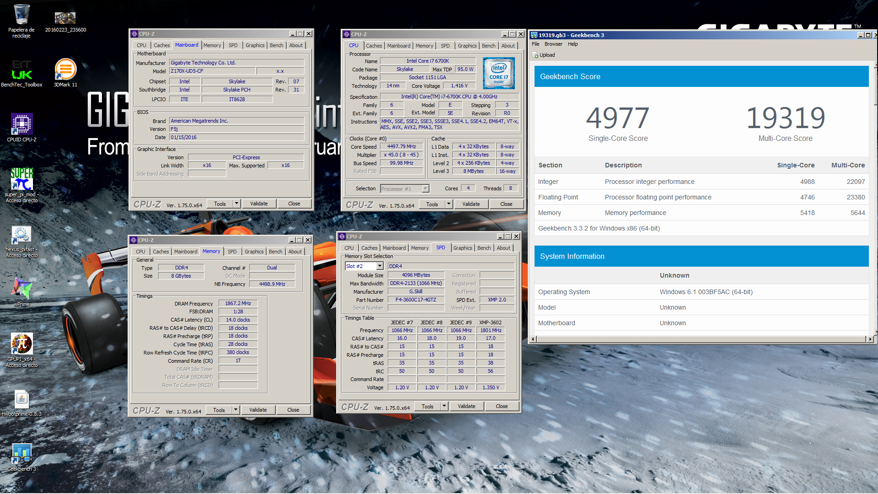The height and width of the screenshot is (494, 878).
Task: Launch the 3DMark 11 desktop icon
Action: click(x=65, y=70)
